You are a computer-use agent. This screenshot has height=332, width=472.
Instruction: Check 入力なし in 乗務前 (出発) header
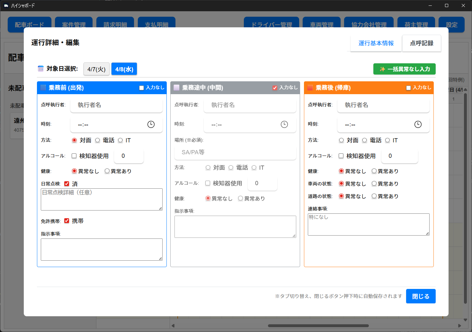point(141,88)
